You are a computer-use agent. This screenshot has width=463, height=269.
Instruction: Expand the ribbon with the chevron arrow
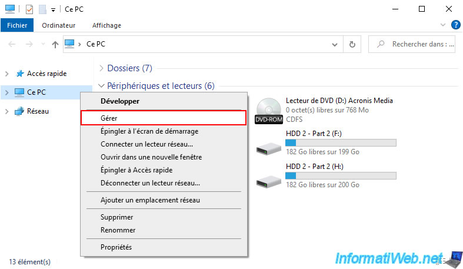click(443, 25)
